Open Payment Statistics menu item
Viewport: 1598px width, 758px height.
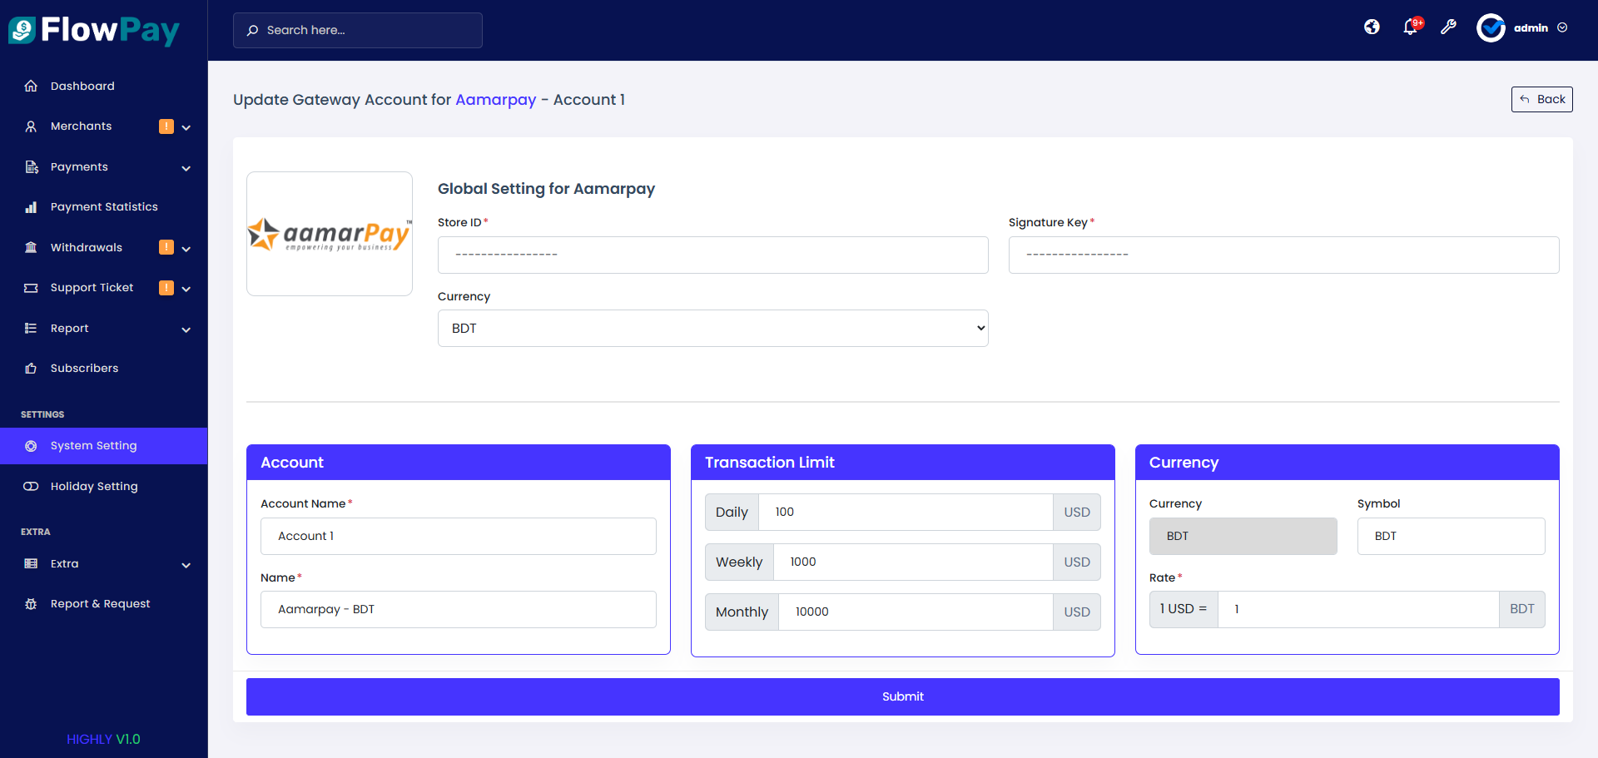tap(104, 207)
